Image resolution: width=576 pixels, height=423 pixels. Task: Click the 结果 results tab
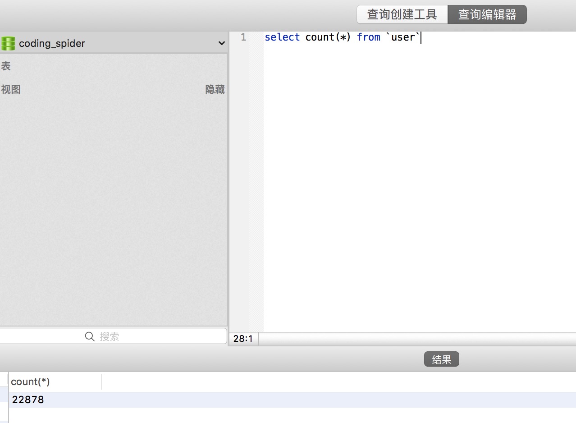[442, 359]
